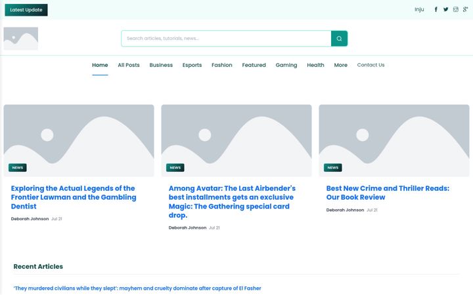Click the Latest Update button
The width and height of the screenshot is (473, 295).
tap(26, 10)
